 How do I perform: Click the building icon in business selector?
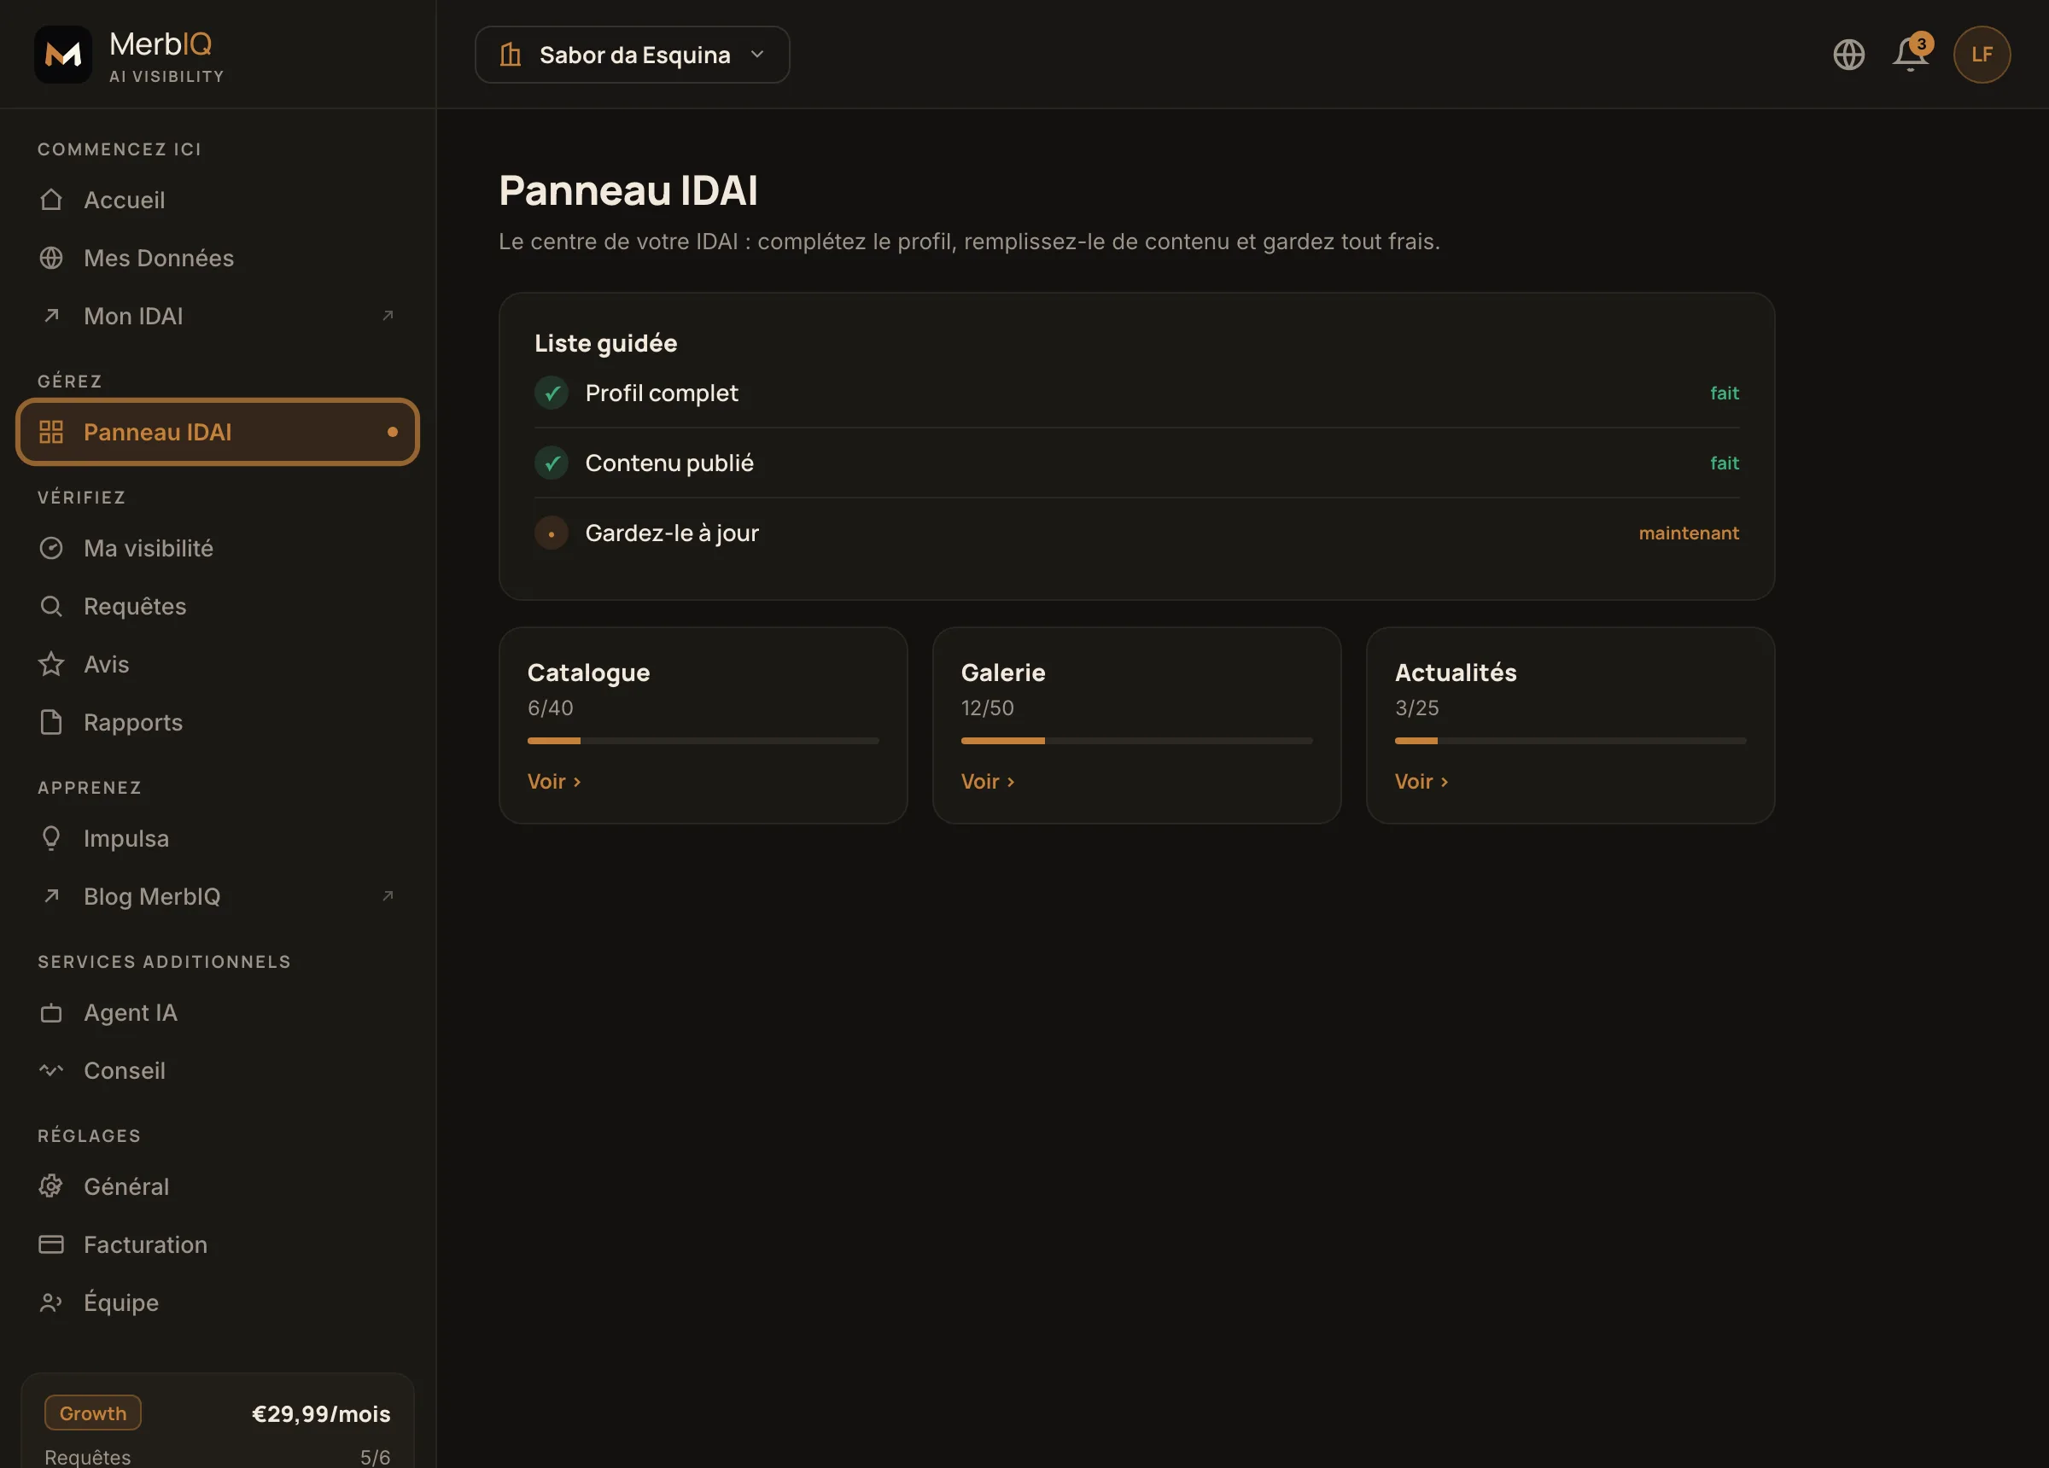pos(511,55)
